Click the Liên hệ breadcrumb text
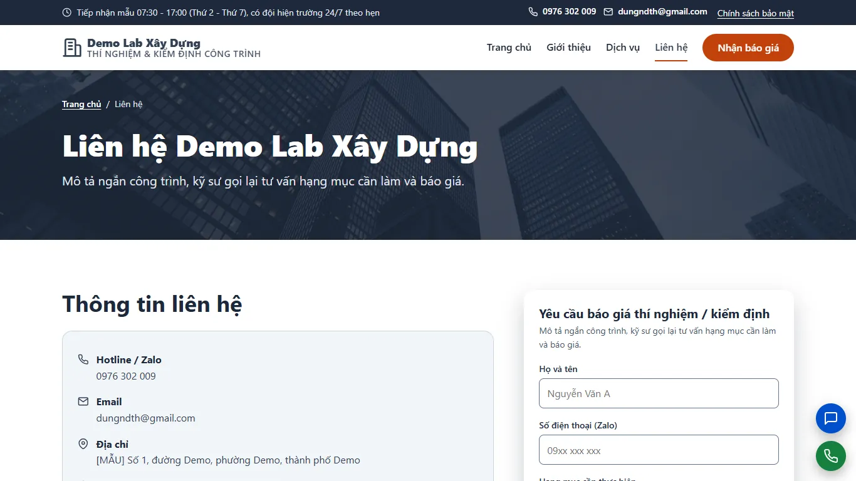Image resolution: width=856 pixels, height=481 pixels. point(128,104)
